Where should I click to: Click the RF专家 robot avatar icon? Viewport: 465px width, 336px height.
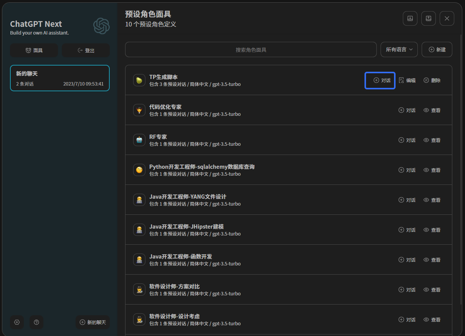pos(139,140)
